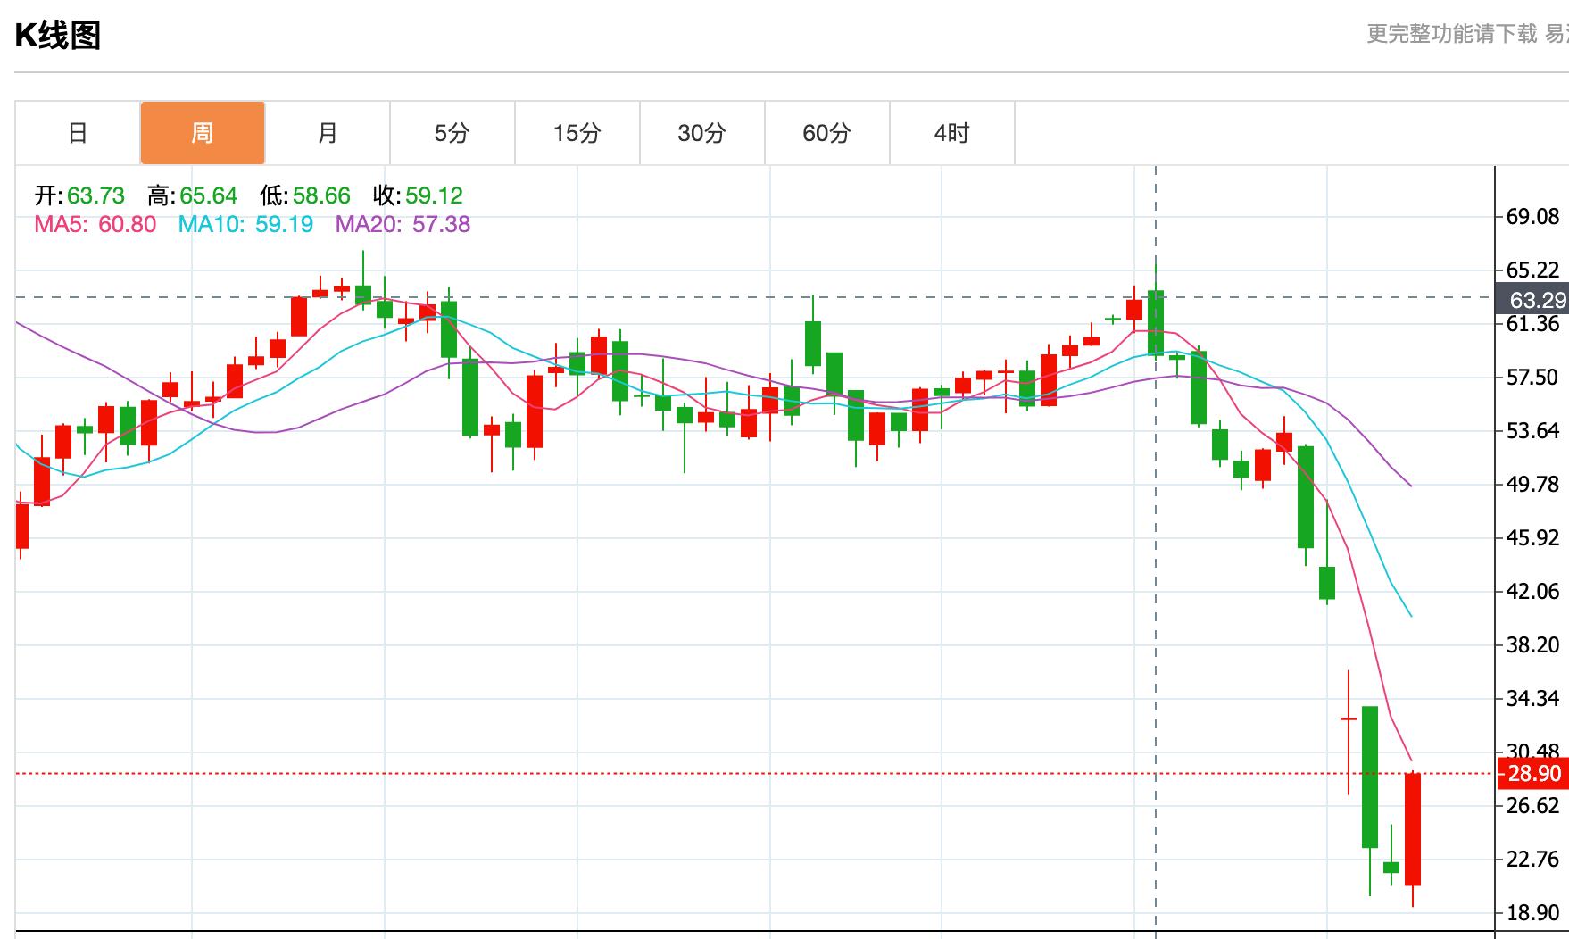Click the 65.22 price axis label
1569x939 pixels.
(x=1532, y=270)
